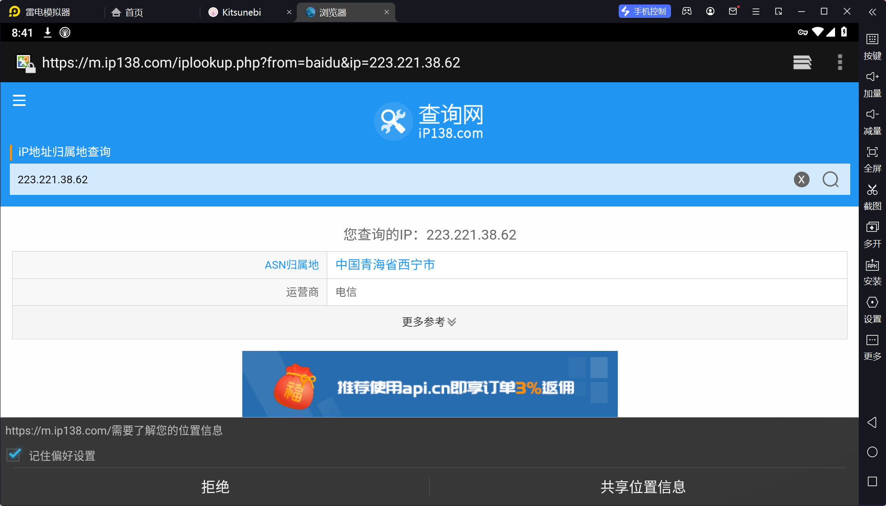Image resolution: width=886 pixels, height=506 pixels.
Task: Click the 共享位置信息 button
Action: pyautogui.click(x=643, y=487)
